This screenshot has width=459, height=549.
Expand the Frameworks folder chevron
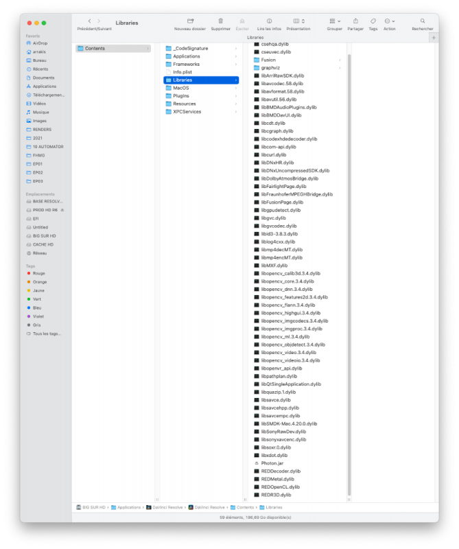[236, 65]
